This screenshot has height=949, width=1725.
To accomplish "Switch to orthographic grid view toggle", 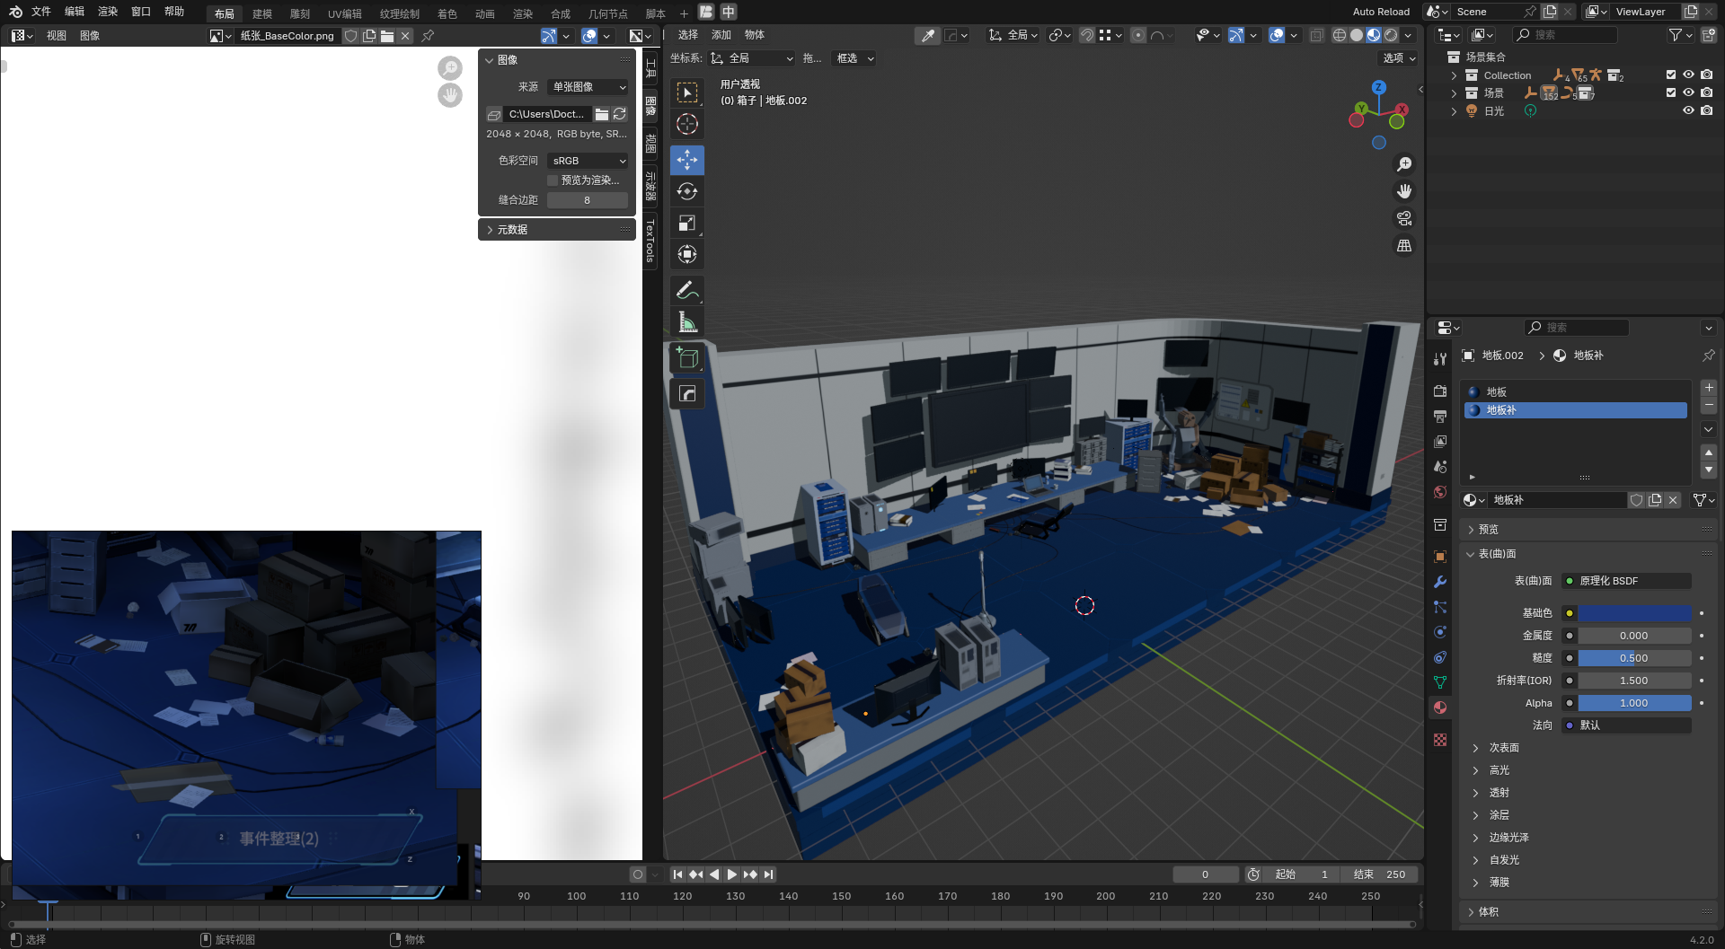I will point(1403,245).
